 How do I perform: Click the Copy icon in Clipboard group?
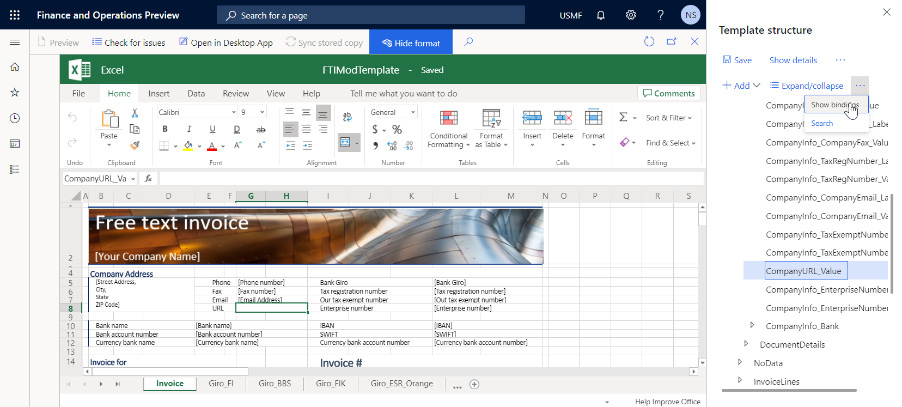coord(135,129)
